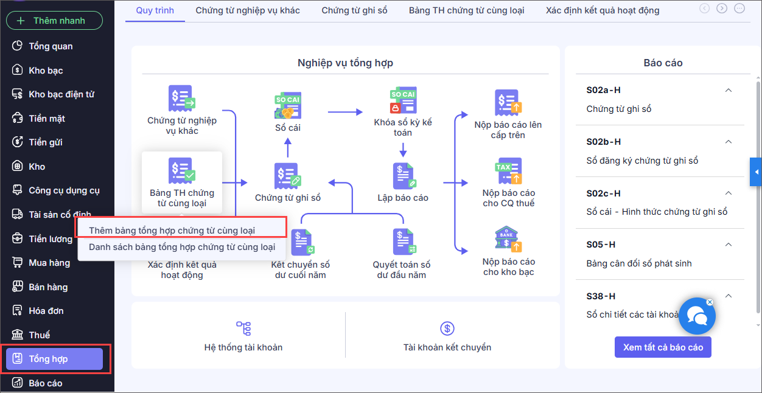
Task: Expand the blue side panel handle
Action: click(x=756, y=172)
